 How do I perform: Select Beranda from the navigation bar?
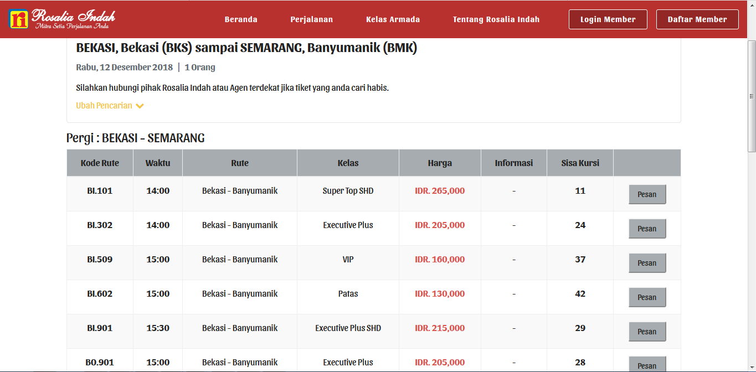[x=241, y=18]
